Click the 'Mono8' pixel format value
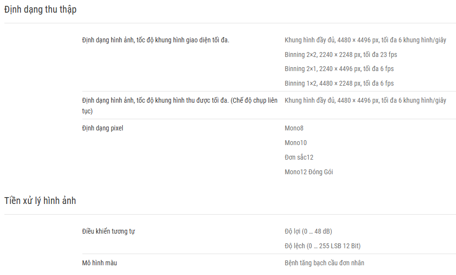The image size is (456, 275). [x=294, y=128]
